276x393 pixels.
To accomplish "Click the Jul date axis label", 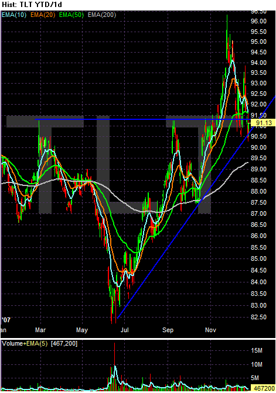I will coord(125,330).
